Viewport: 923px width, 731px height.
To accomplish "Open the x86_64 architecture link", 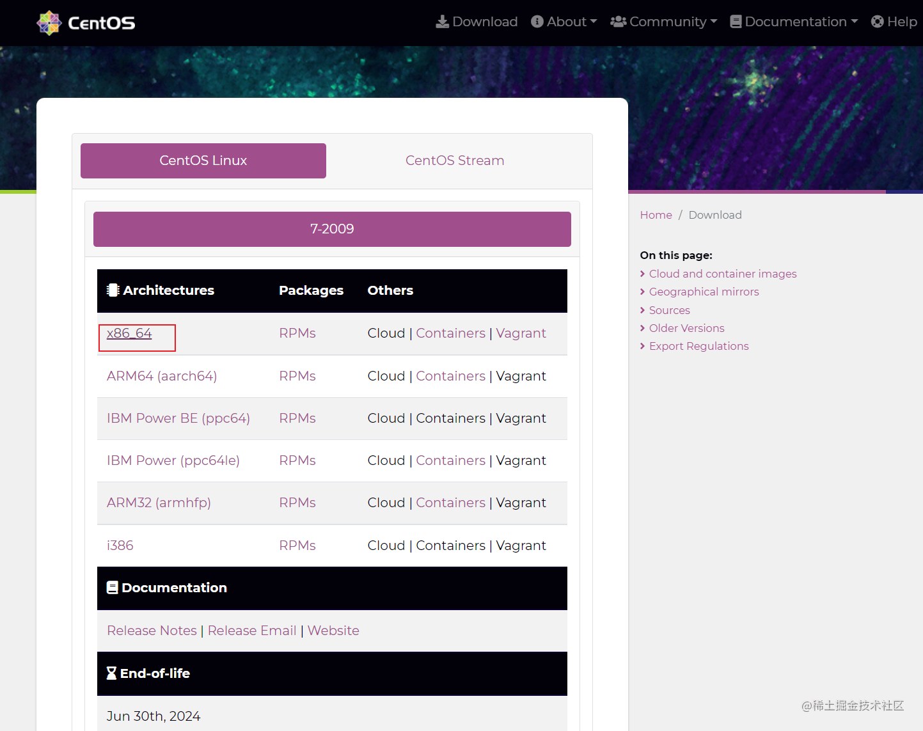I will click(129, 333).
